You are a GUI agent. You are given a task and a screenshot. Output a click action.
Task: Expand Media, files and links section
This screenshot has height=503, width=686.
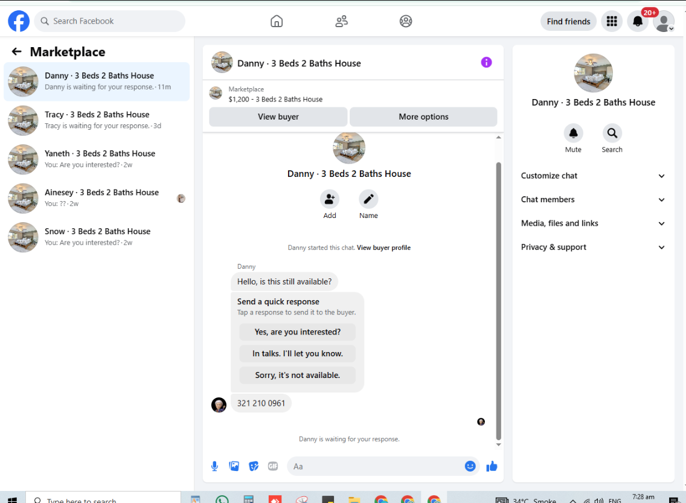tap(593, 223)
